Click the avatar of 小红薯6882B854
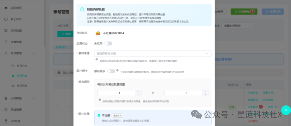The width and height of the screenshot is (291, 126). [98, 33]
